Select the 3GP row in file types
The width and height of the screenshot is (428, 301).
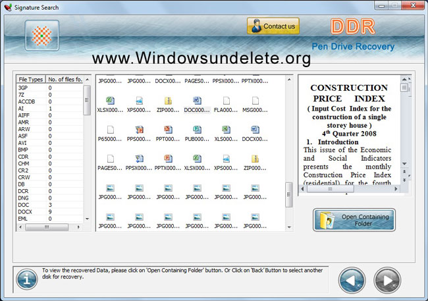(x=49, y=88)
